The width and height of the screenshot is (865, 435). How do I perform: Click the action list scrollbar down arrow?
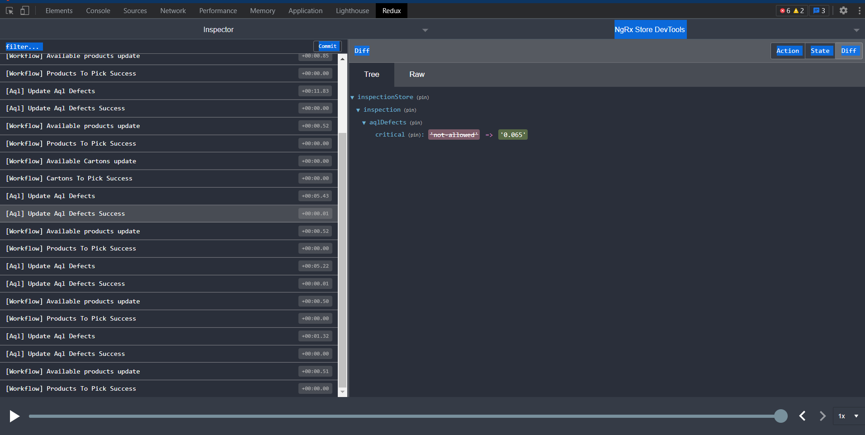(342, 392)
